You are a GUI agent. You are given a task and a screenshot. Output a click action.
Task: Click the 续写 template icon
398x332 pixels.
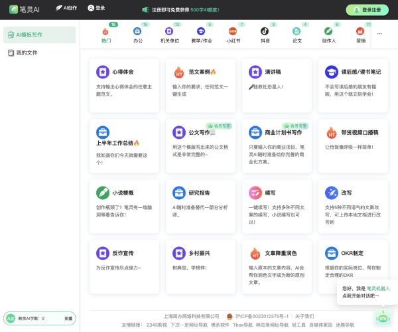click(255, 193)
